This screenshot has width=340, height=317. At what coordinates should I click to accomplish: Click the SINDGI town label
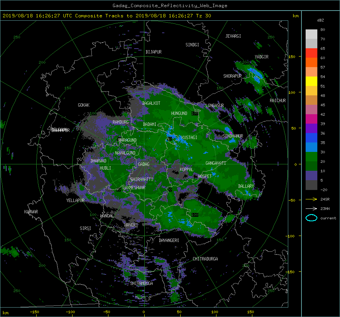(x=192, y=45)
